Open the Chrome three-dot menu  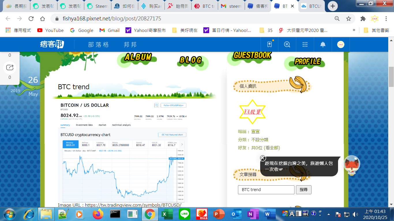[x=386, y=19]
